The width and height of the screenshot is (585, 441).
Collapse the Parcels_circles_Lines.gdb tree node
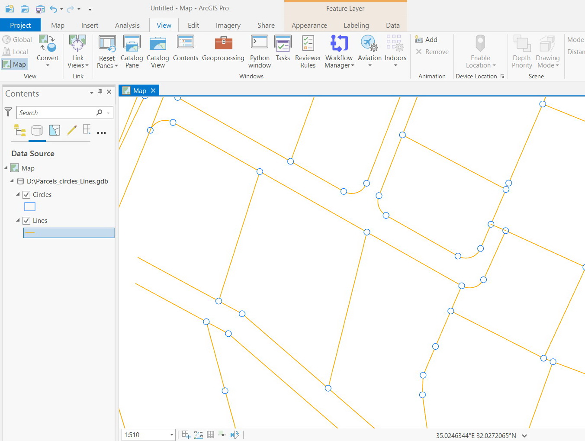pos(12,181)
